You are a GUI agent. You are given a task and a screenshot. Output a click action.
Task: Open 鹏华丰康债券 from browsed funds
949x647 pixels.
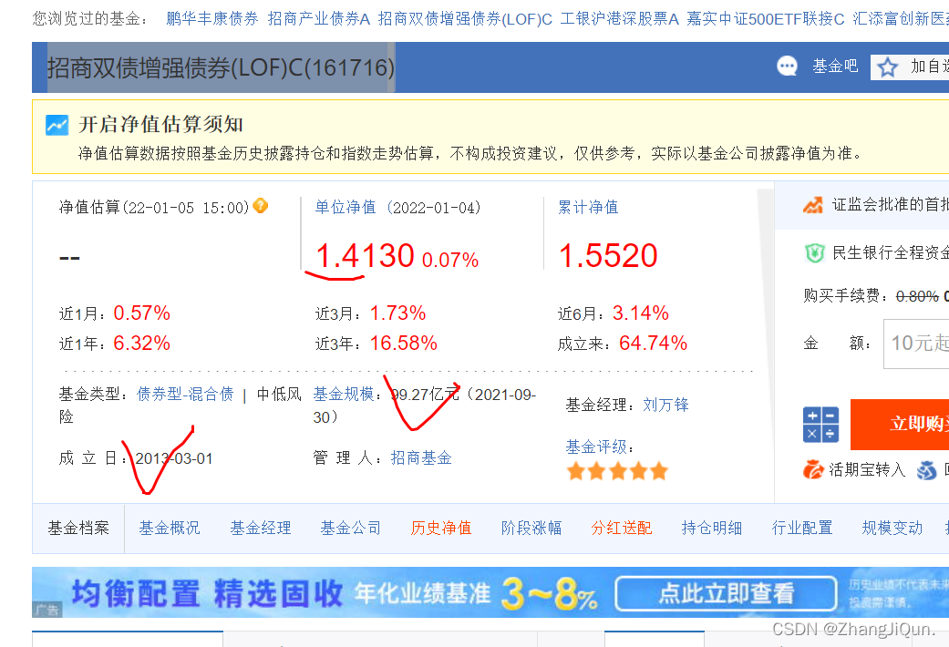pyautogui.click(x=211, y=19)
